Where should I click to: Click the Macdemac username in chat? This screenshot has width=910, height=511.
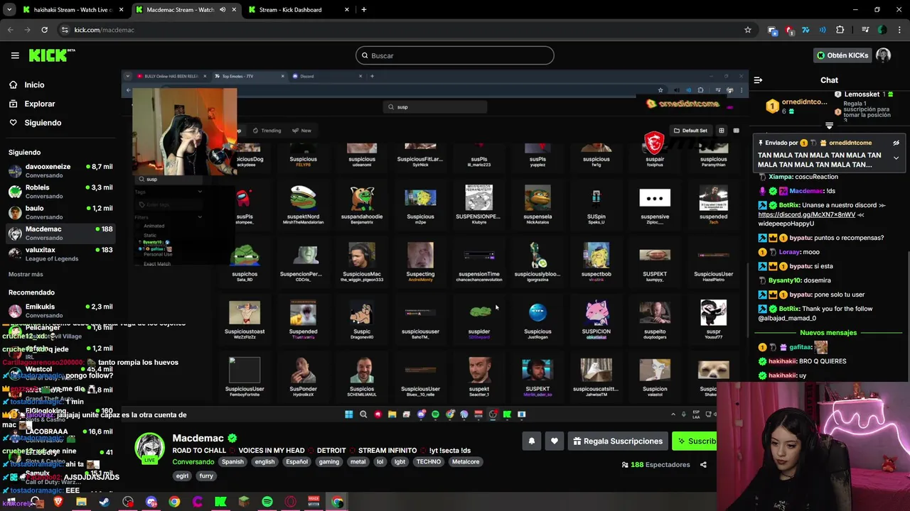(806, 191)
